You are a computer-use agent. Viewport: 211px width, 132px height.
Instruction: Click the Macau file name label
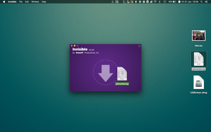pyautogui.click(x=199, y=46)
